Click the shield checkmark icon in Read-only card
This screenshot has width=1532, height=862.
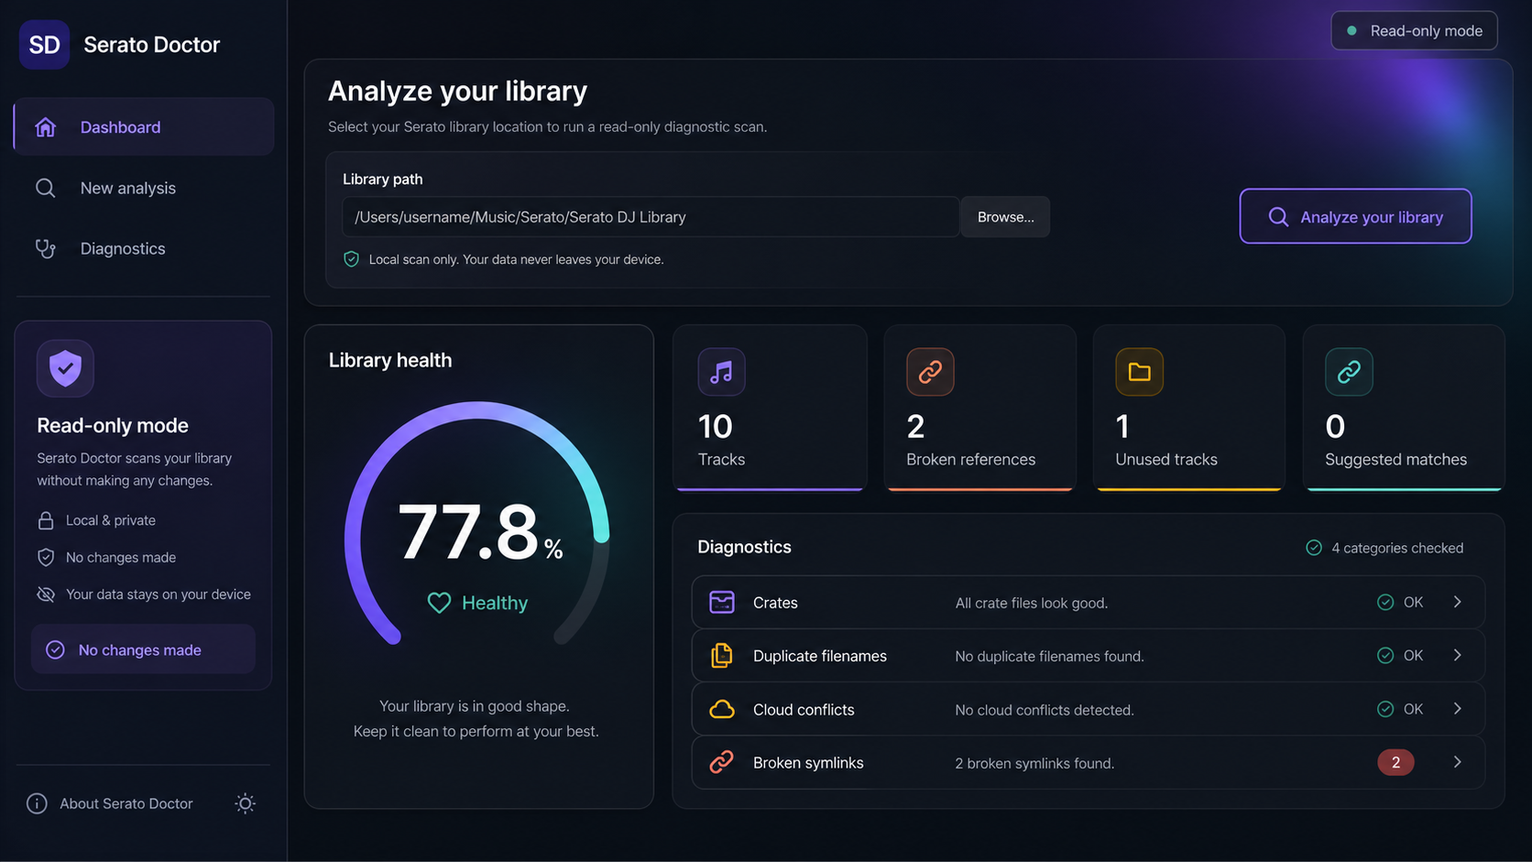65,368
